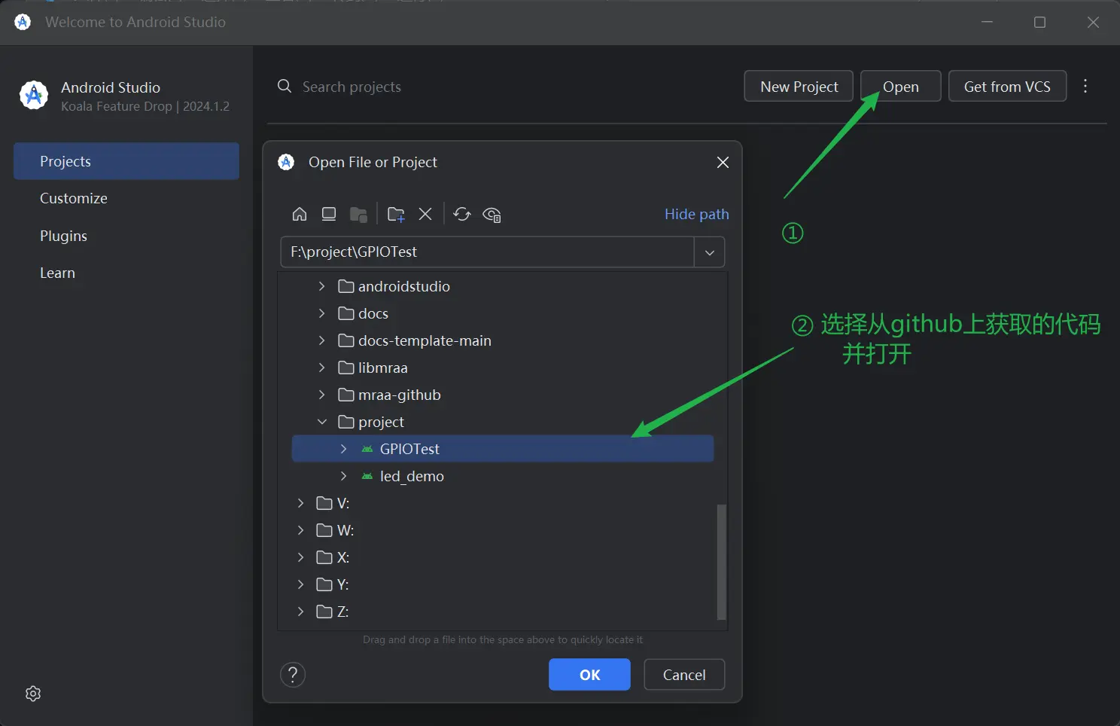The height and width of the screenshot is (726, 1120).
Task: Click the androidstudio folder icon
Action: pyautogui.click(x=346, y=286)
